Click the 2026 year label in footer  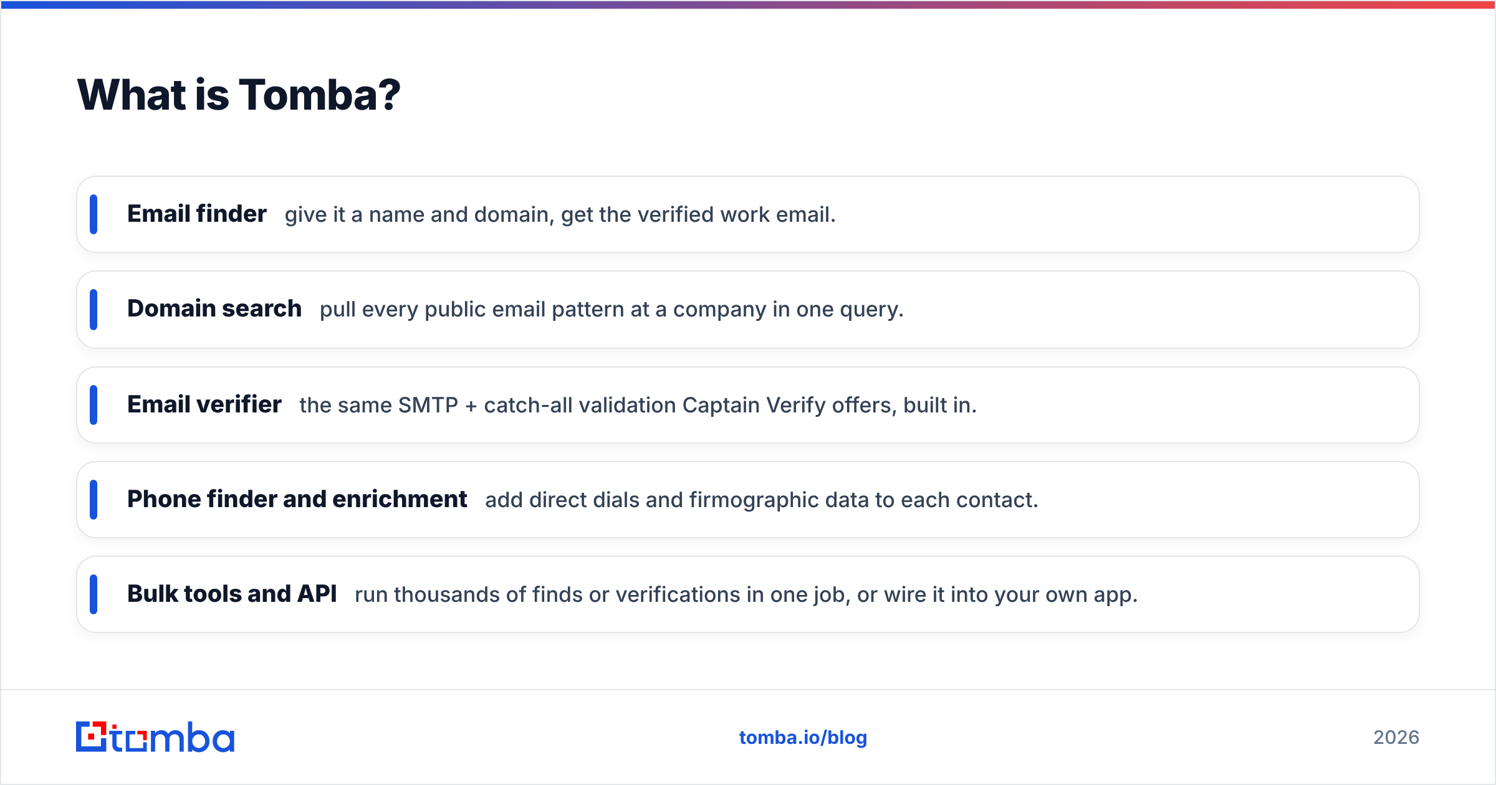tap(1396, 738)
